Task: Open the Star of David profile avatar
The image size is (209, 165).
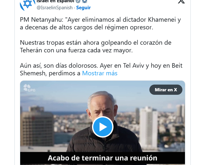Action: point(27,5)
